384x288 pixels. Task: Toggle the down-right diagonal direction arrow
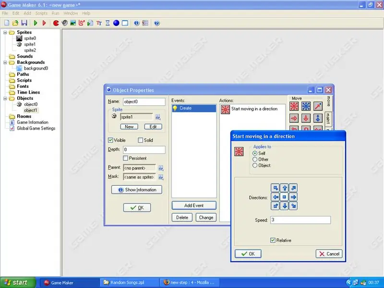(x=293, y=206)
